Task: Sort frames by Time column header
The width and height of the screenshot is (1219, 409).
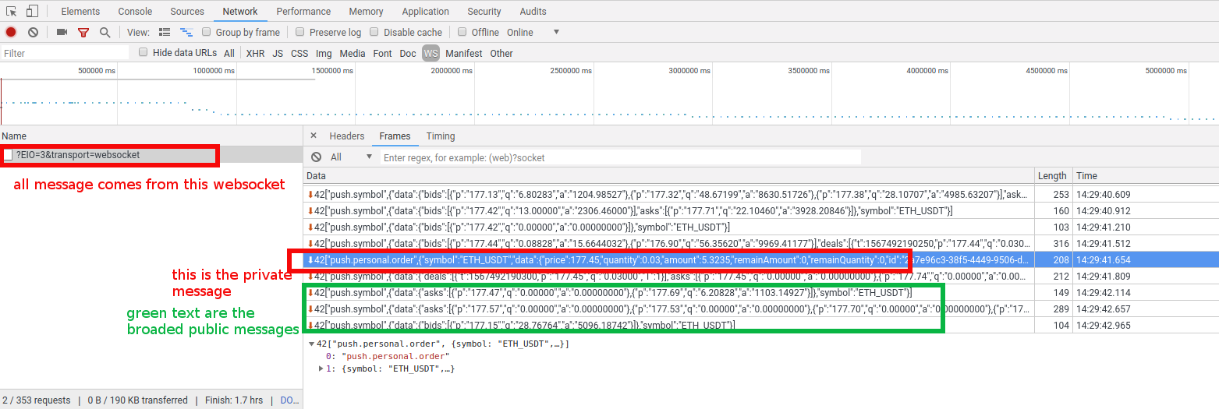Action: [x=1145, y=176]
